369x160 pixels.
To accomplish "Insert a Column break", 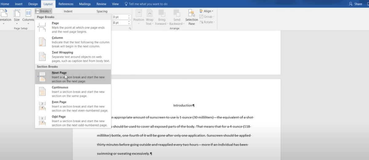I will (x=73, y=42).
